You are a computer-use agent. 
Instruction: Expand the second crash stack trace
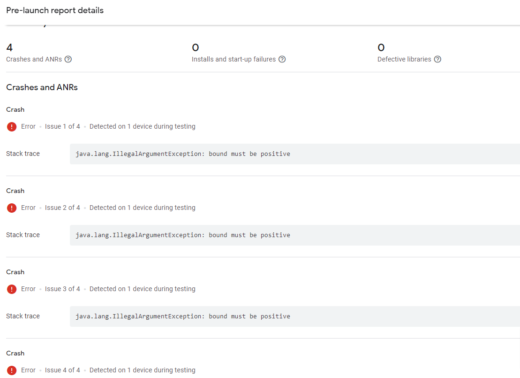[x=294, y=235]
